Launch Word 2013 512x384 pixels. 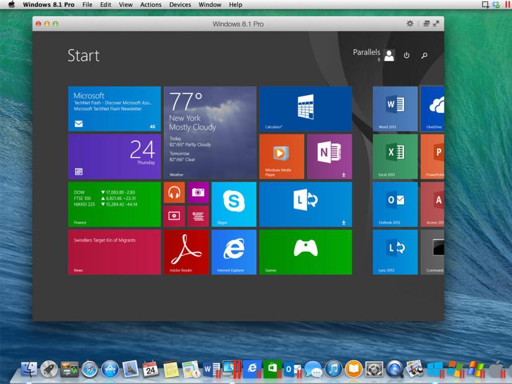tap(395, 109)
